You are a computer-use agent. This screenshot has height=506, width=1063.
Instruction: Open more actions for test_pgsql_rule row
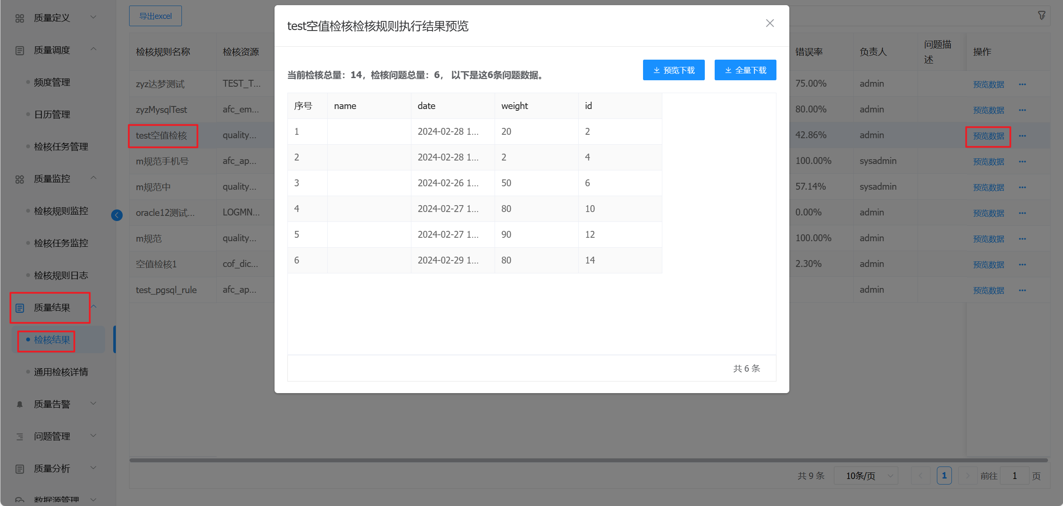(x=1022, y=290)
